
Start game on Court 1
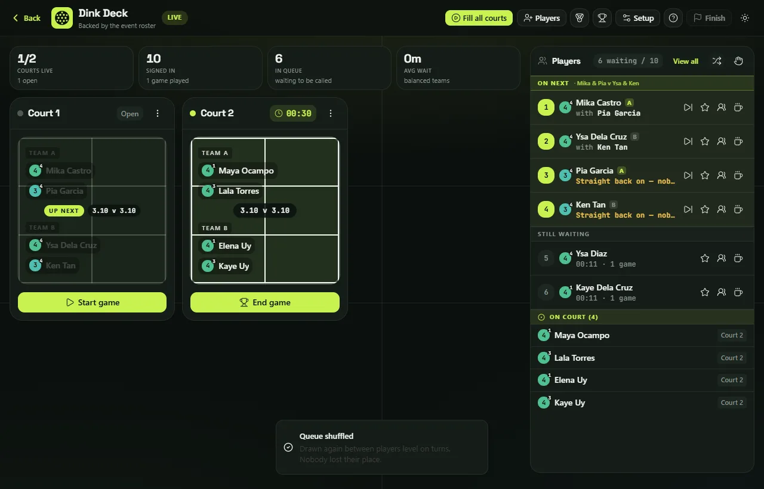(x=92, y=302)
